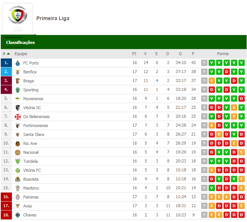
Task: Open the Classificações tab
Action: pos(20,42)
